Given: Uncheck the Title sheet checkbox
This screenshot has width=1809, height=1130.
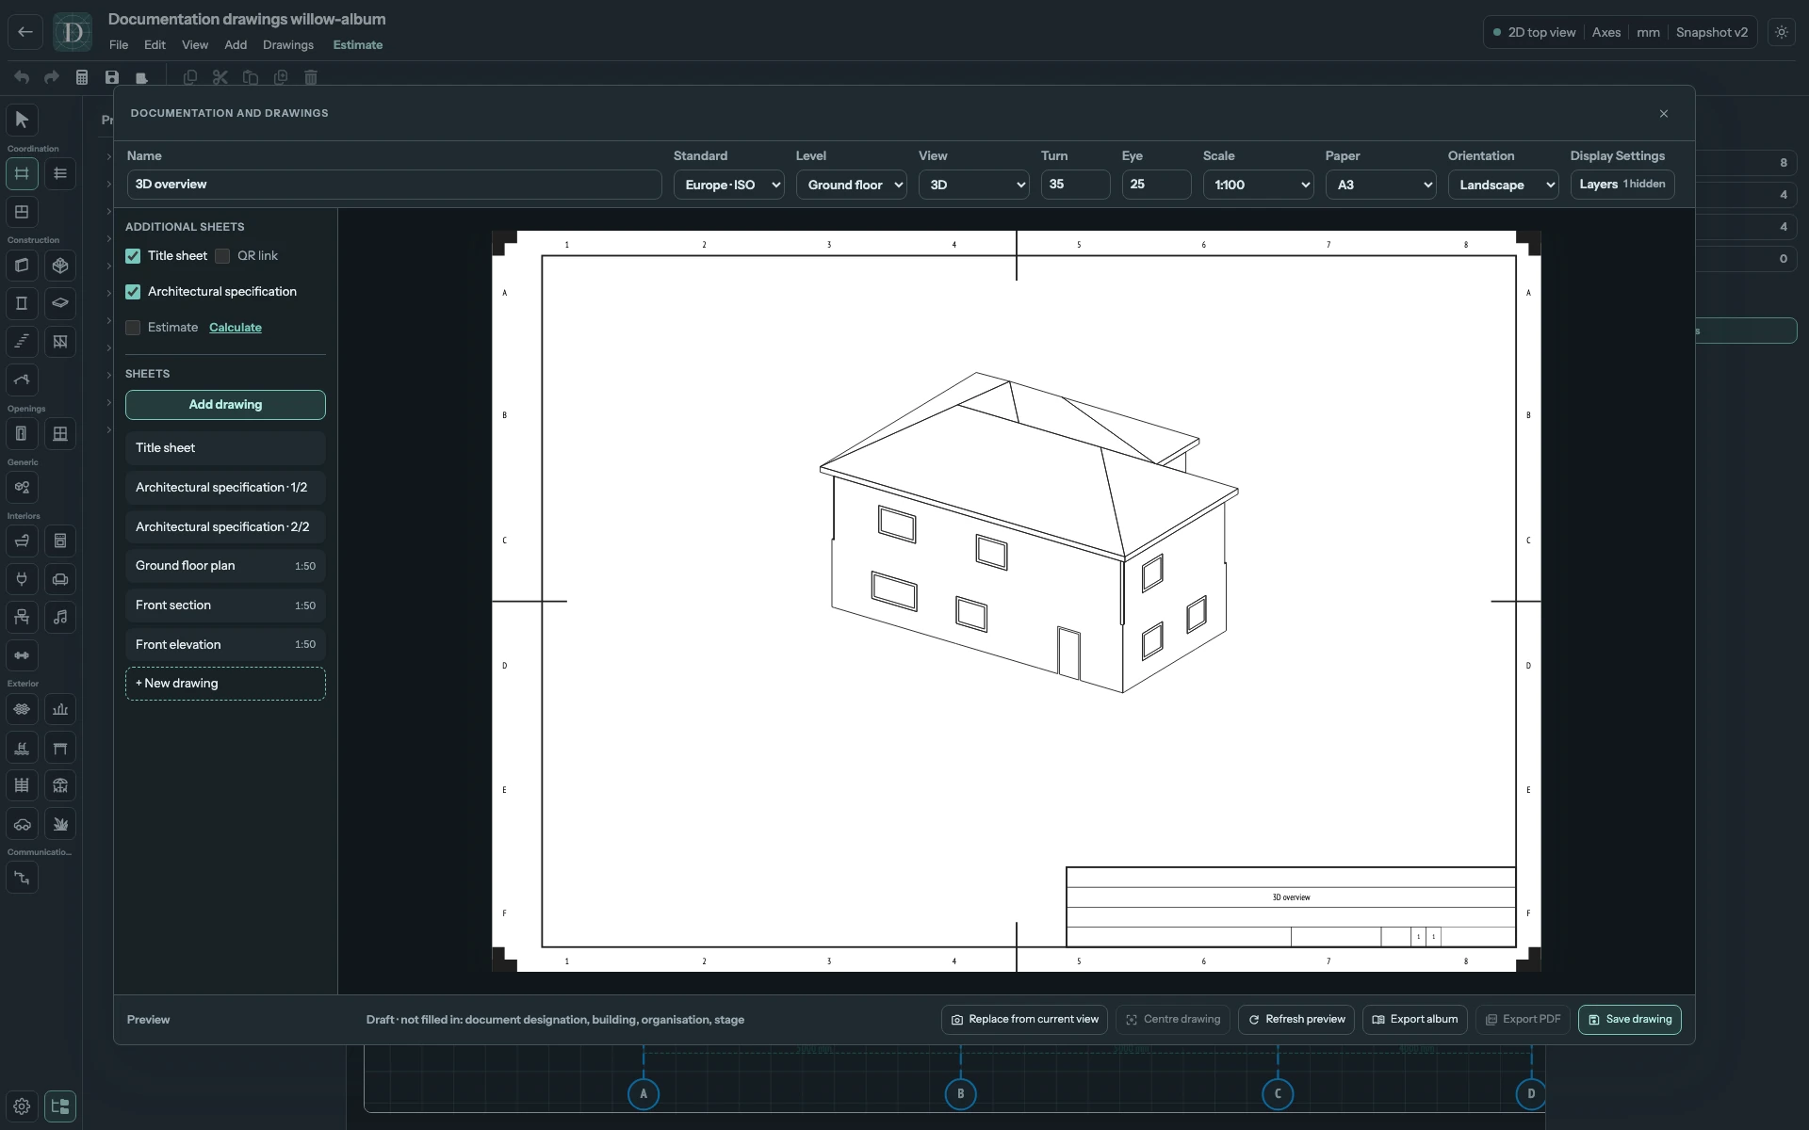Looking at the screenshot, I should (133, 256).
